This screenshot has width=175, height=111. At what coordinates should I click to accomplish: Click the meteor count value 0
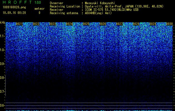(40, 13)
